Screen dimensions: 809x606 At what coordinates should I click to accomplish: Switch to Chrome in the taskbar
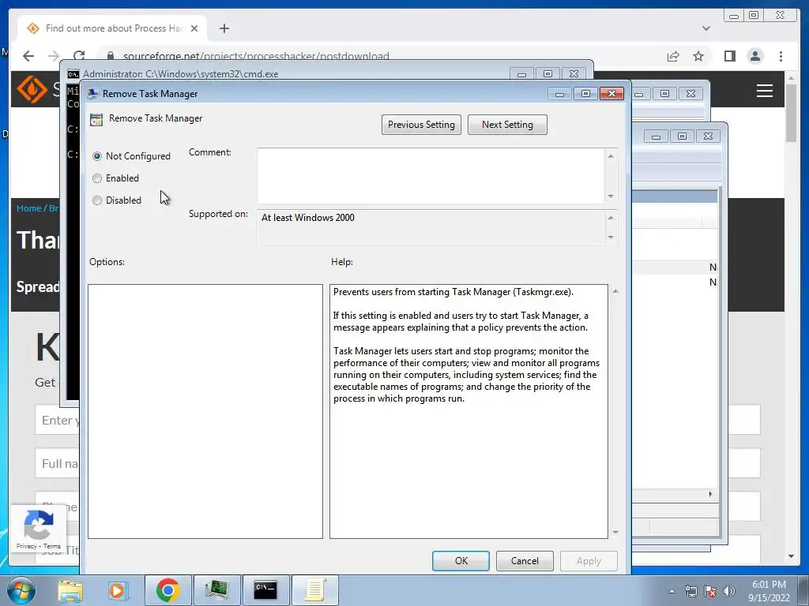[167, 590]
